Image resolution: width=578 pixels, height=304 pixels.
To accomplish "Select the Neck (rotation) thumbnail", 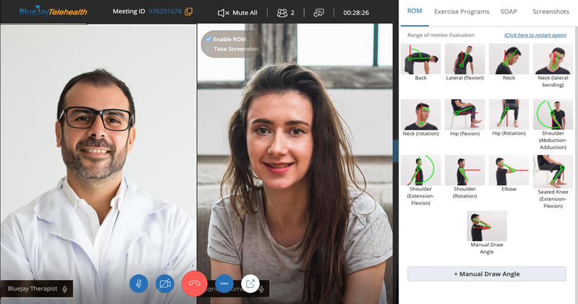I will [x=421, y=114].
